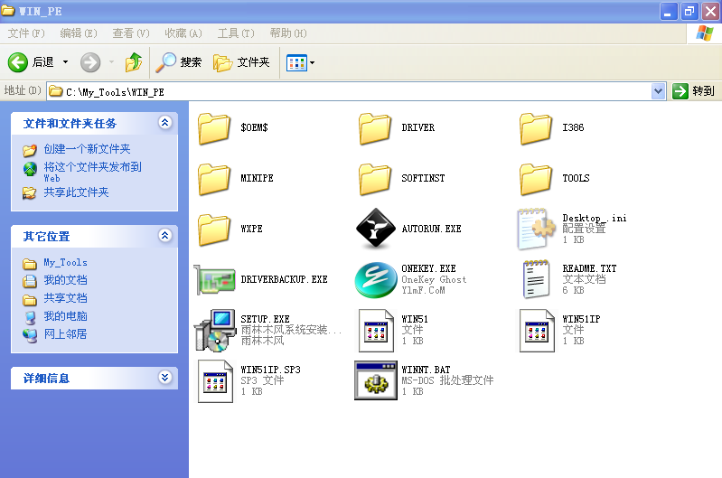722x478 pixels.
Task: Click the SOFTINST folder name
Action: coord(423,178)
